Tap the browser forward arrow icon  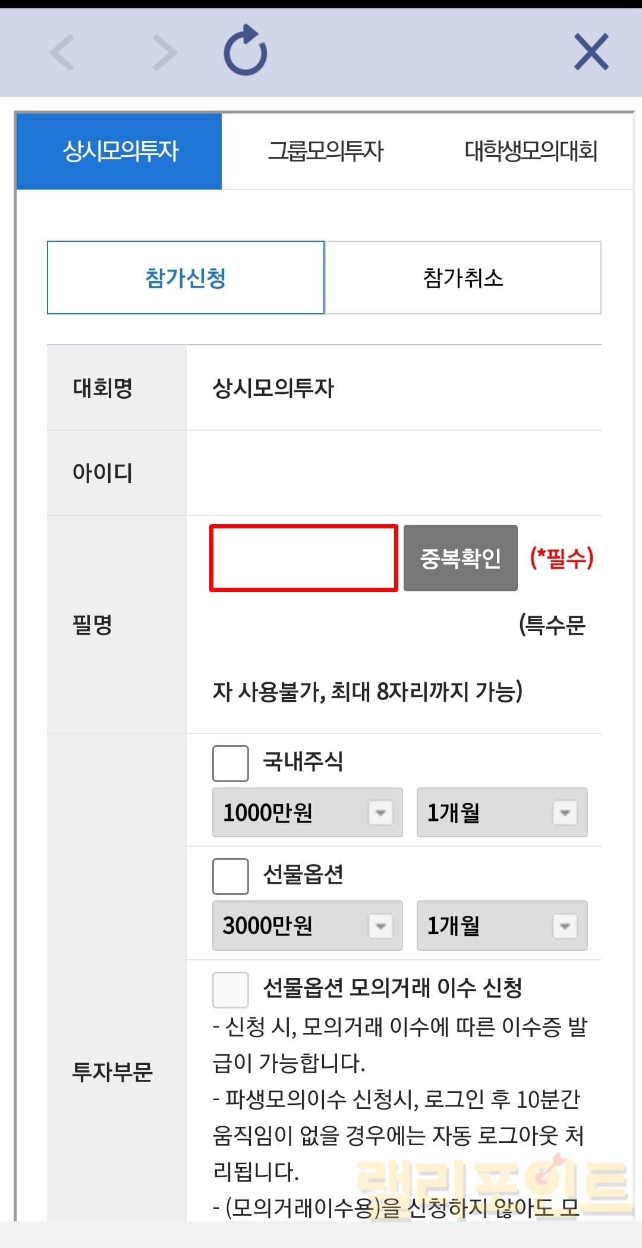coord(164,53)
